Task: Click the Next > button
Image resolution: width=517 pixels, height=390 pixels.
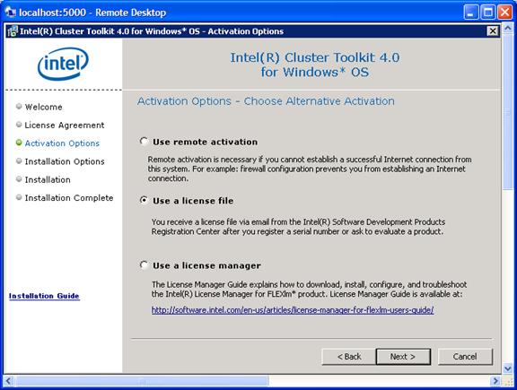Action: (x=403, y=357)
